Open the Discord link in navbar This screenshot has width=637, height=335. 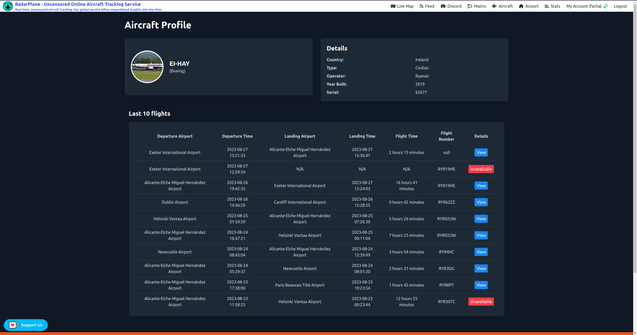pyautogui.click(x=451, y=6)
